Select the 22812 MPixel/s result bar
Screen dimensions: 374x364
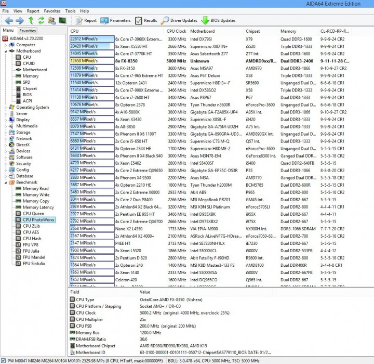click(92, 39)
